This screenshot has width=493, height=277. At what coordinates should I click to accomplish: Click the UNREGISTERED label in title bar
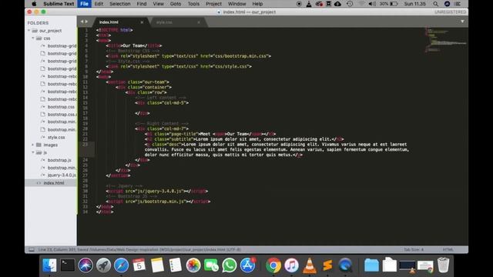pos(450,12)
